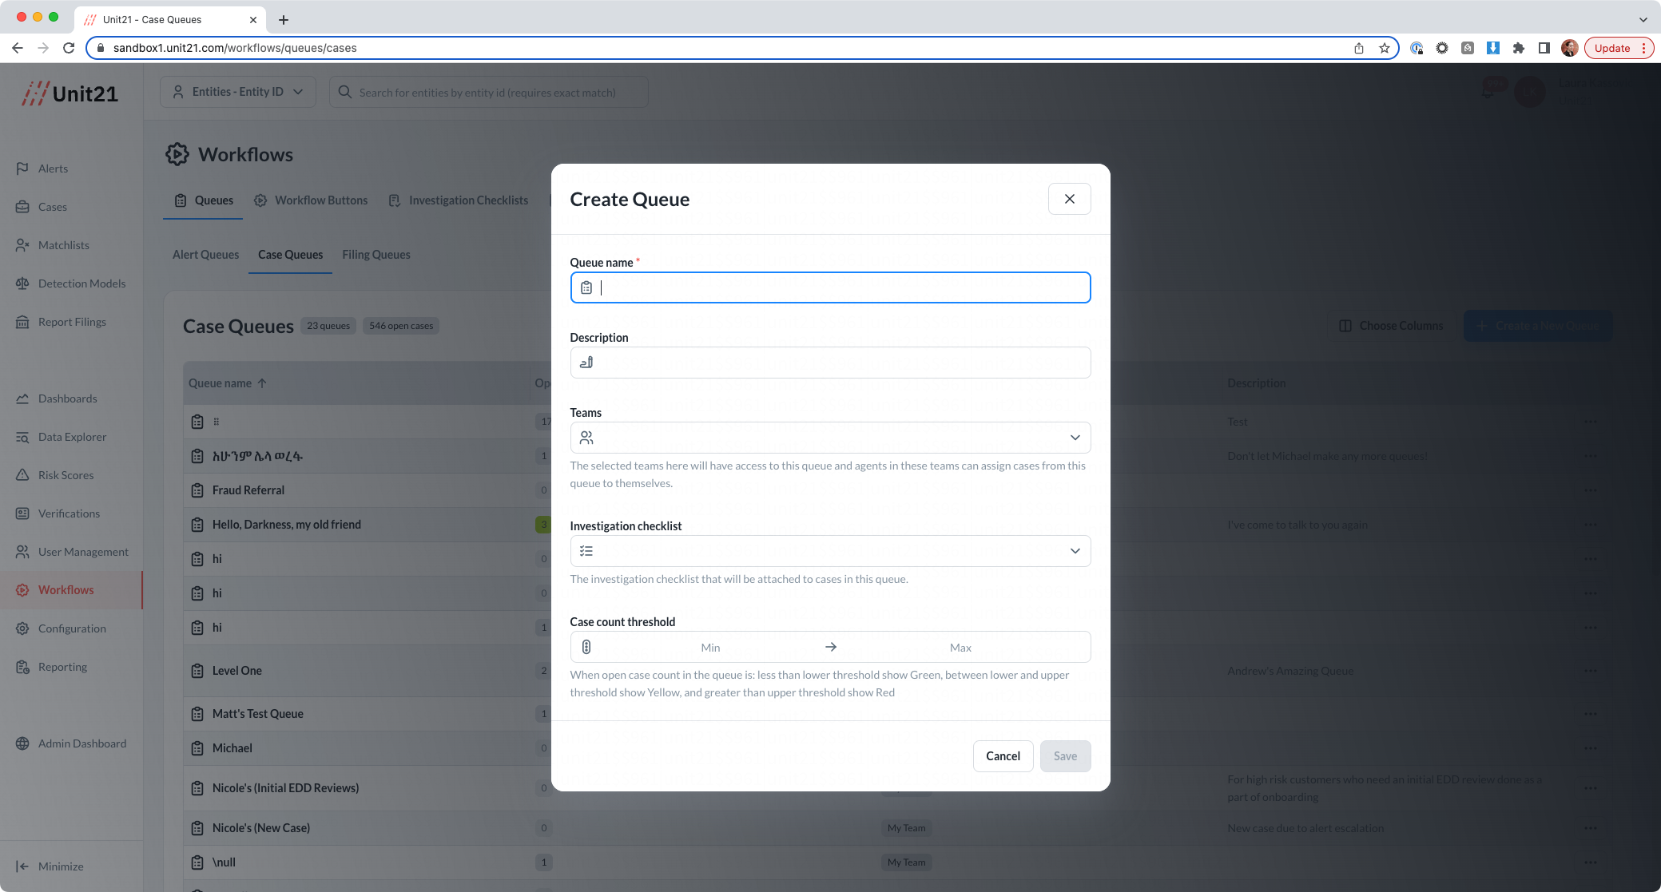Click the Max case count threshold field

point(960,648)
